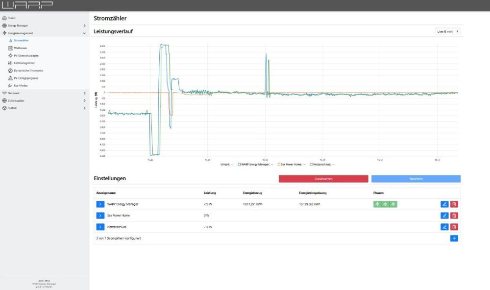The height and width of the screenshot is (290, 490).
Task: Click the blue Speichern button
Action: tap(416, 179)
